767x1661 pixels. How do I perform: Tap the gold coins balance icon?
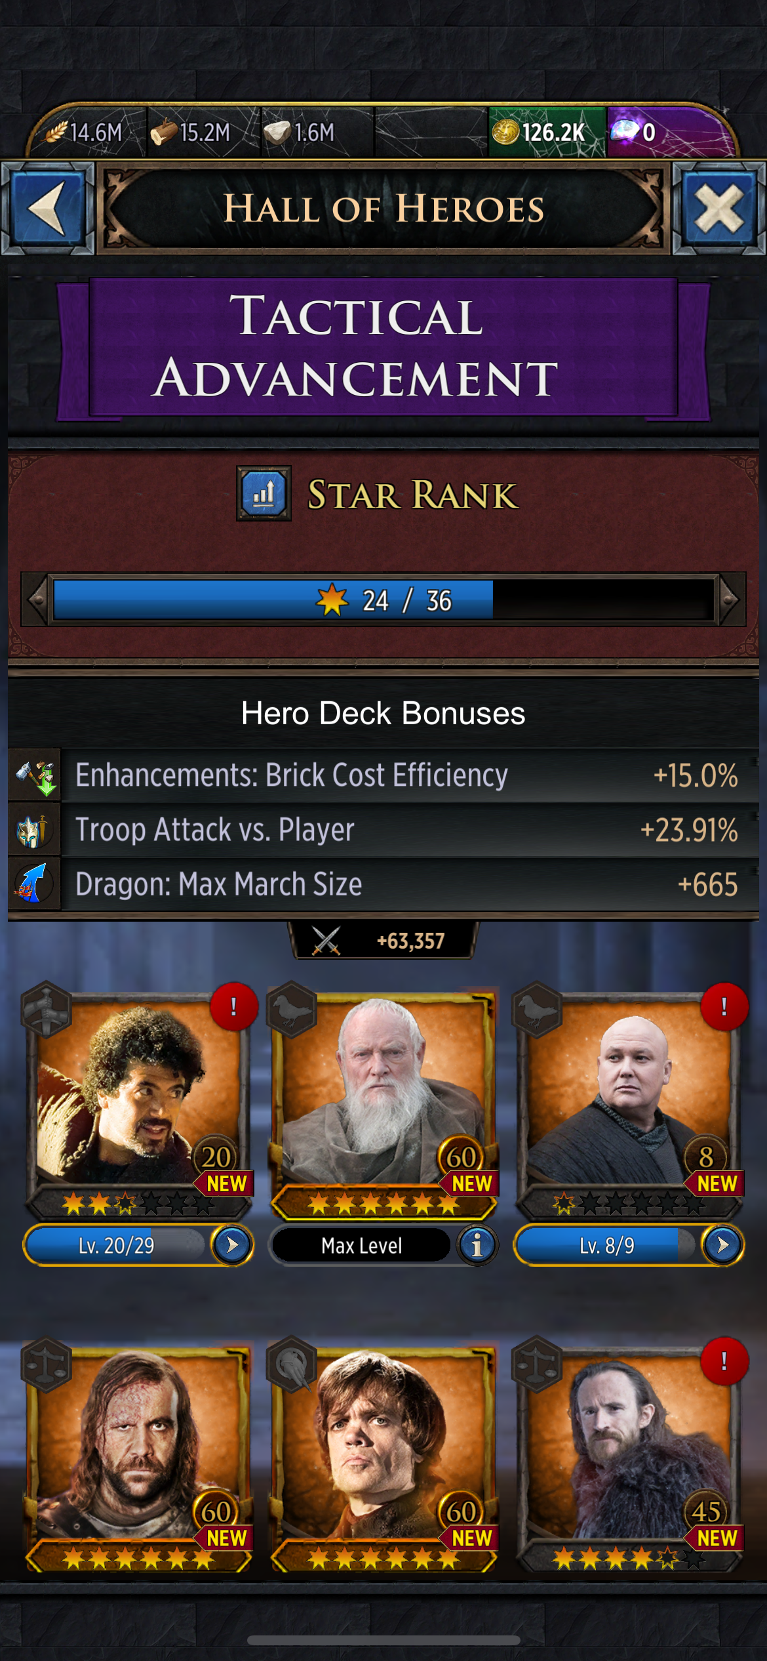click(505, 132)
